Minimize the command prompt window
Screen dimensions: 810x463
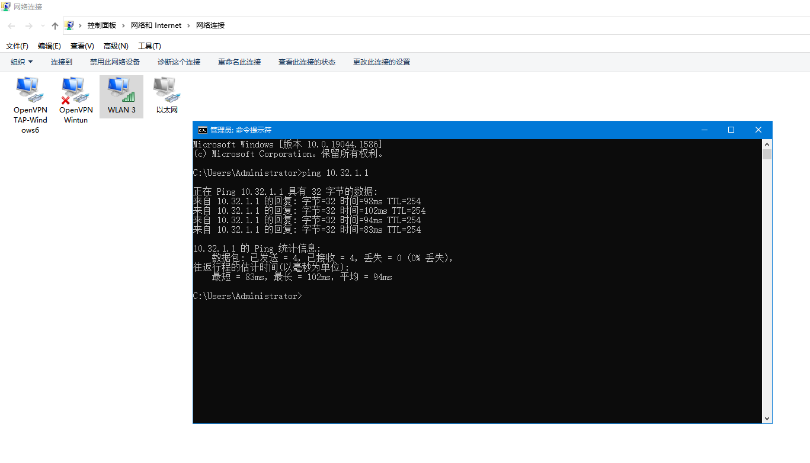pyautogui.click(x=704, y=130)
